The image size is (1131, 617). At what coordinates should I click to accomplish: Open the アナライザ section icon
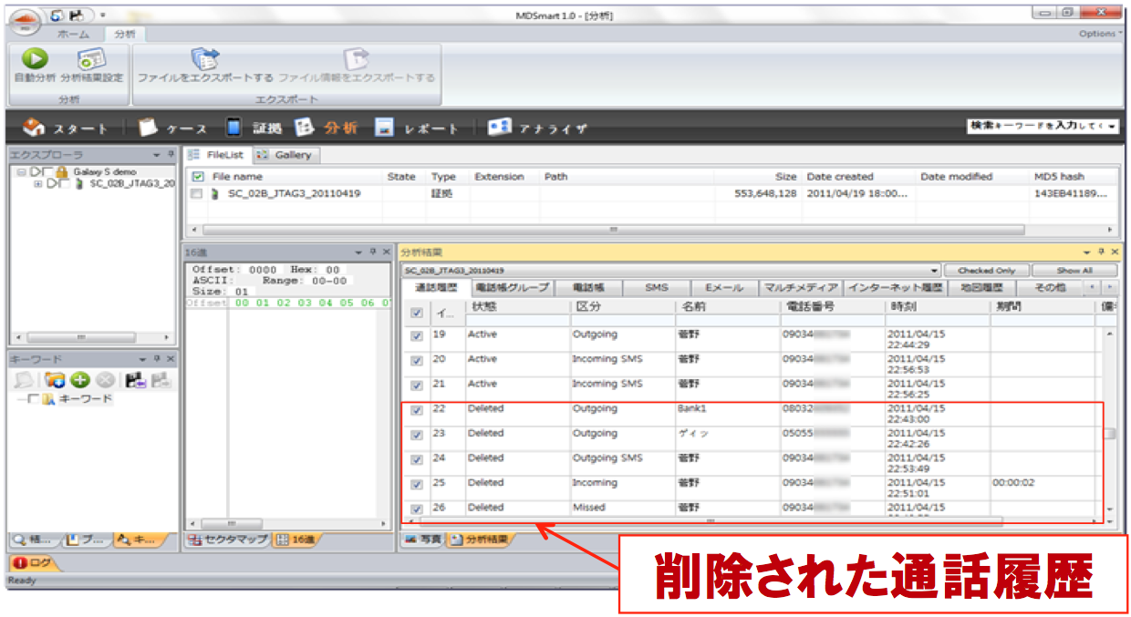pos(499,128)
